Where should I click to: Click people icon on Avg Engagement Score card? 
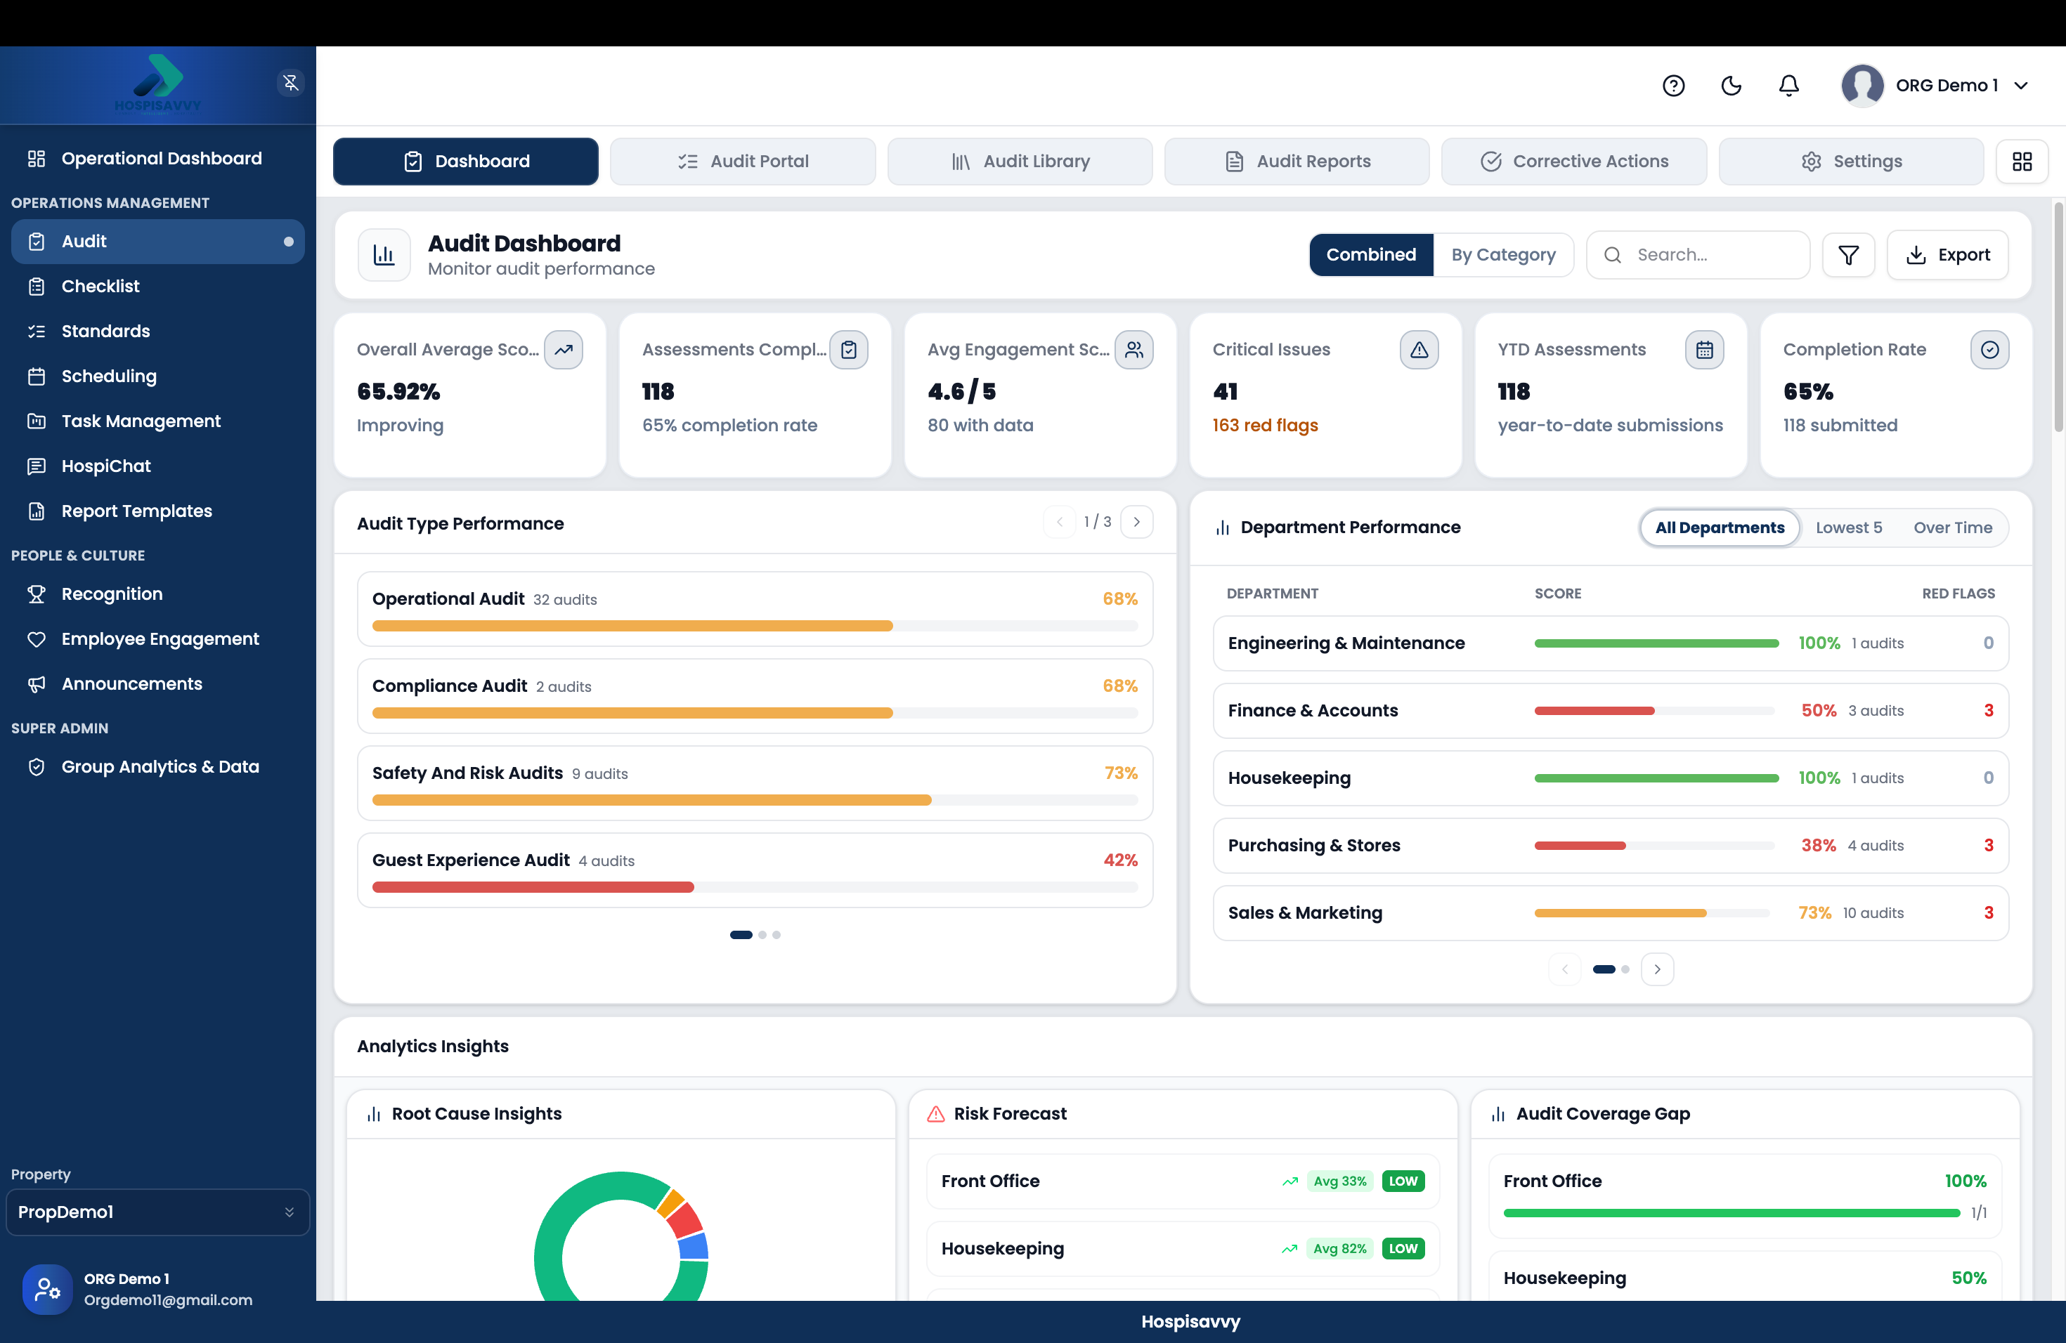pyautogui.click(x=1133, y=350)
